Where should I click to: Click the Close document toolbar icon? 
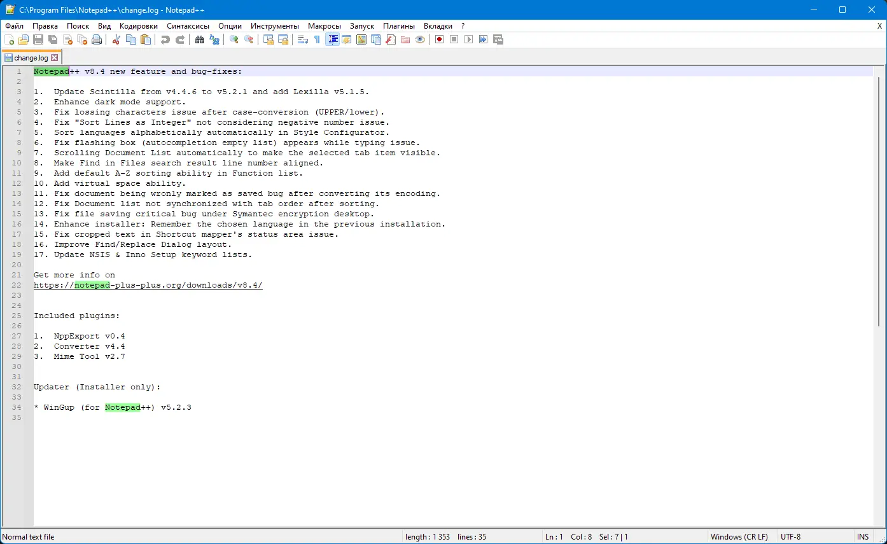(67, 39)
